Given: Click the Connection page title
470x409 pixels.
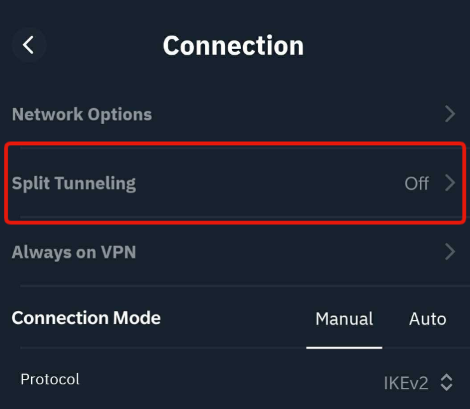Looking at the screenshot, I should pyautogui.click(x=233, y=46).
